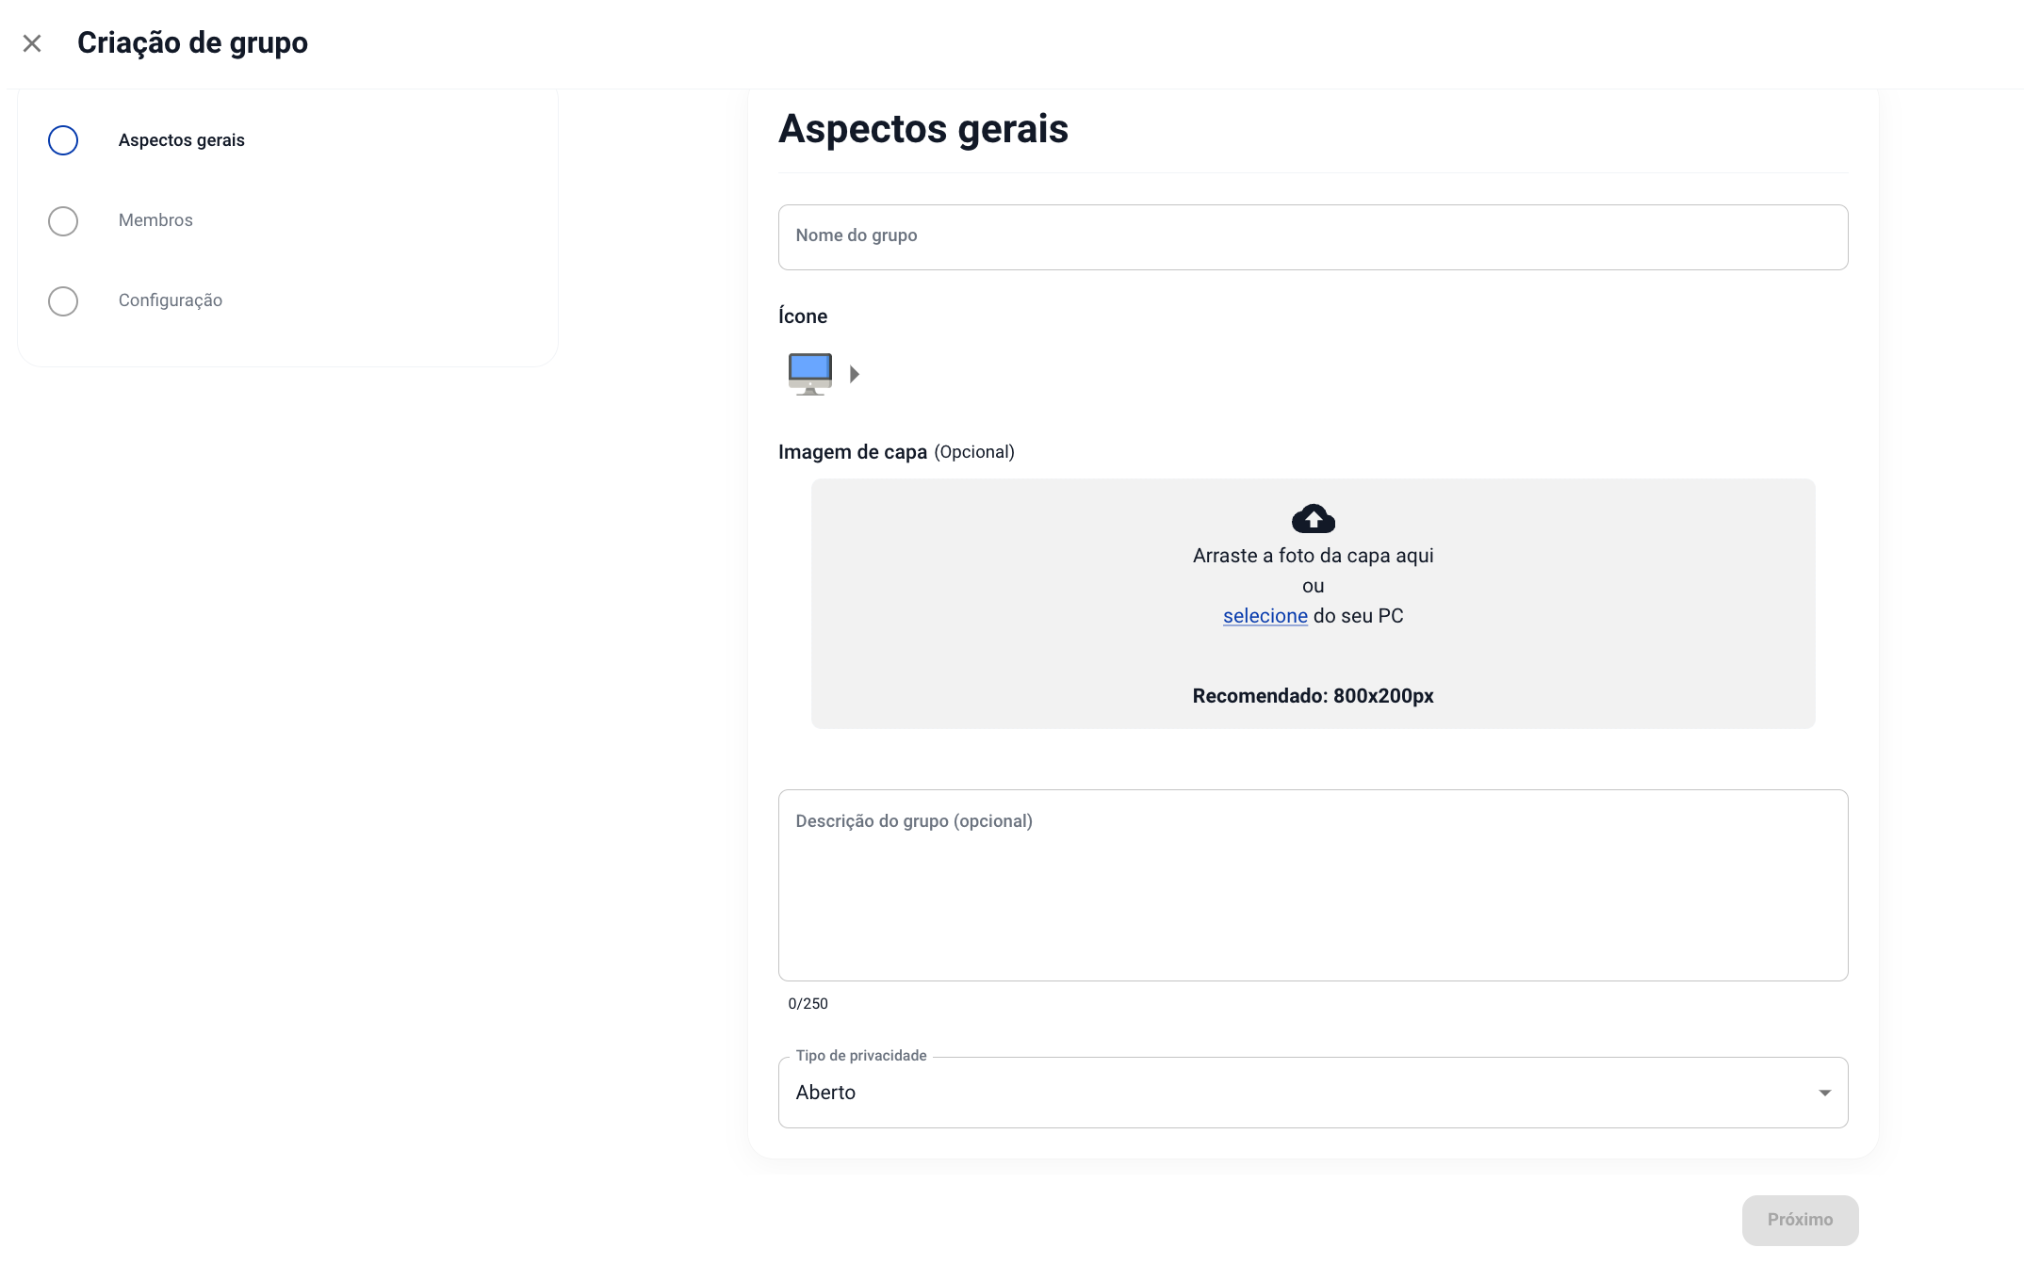Focus the Nome do grupo field
2024x1264 pixels.
(x=1313, y=237)
